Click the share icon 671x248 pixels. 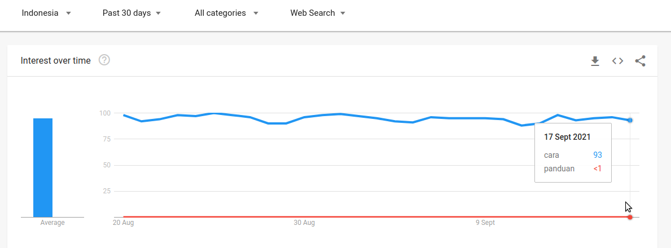pos(640,61)
